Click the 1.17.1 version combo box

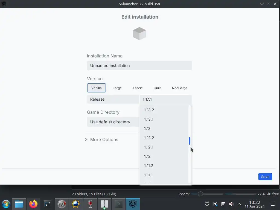tap(165, 99)
